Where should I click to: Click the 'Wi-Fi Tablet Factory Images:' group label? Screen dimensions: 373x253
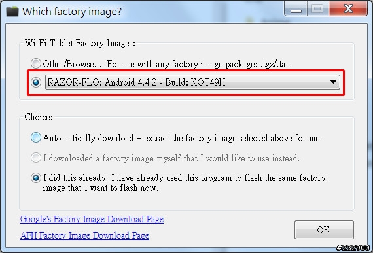pyautogui.click(x=80, y=43)
